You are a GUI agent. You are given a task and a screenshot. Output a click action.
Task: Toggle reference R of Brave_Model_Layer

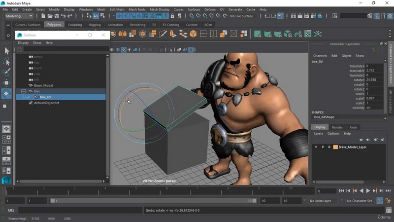(x=329, y=147)
